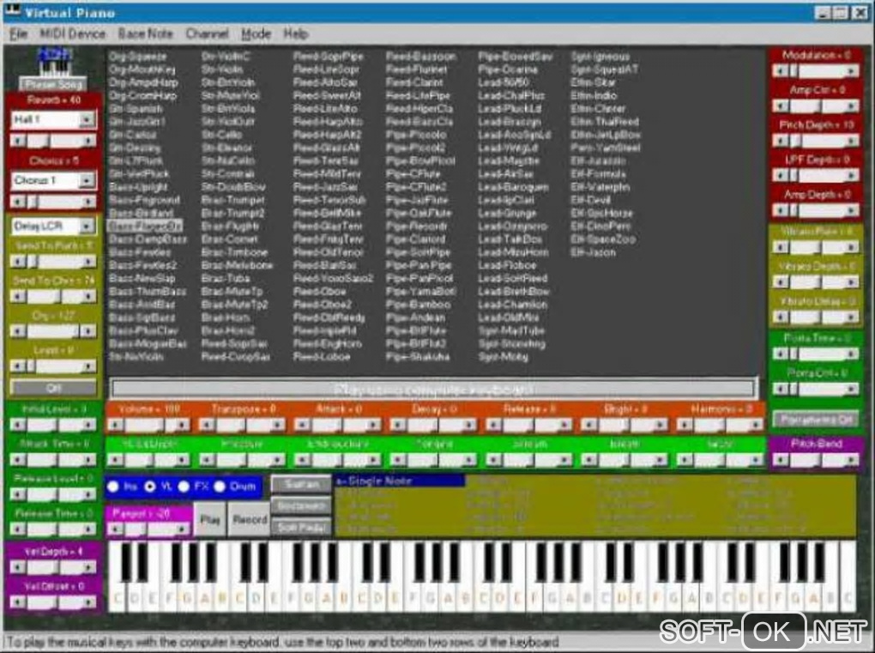This screenshot has width=875, height=653.
Task: Click the Play button
Action: point(210,520)
